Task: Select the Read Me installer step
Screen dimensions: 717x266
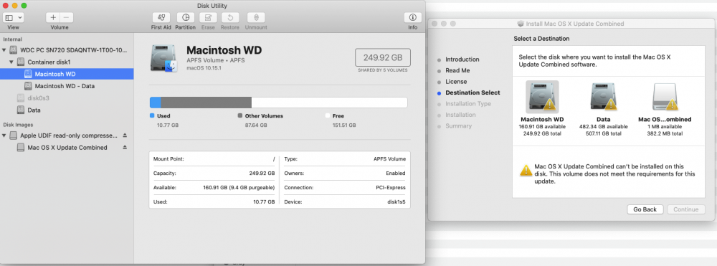Action: (457, 70)
